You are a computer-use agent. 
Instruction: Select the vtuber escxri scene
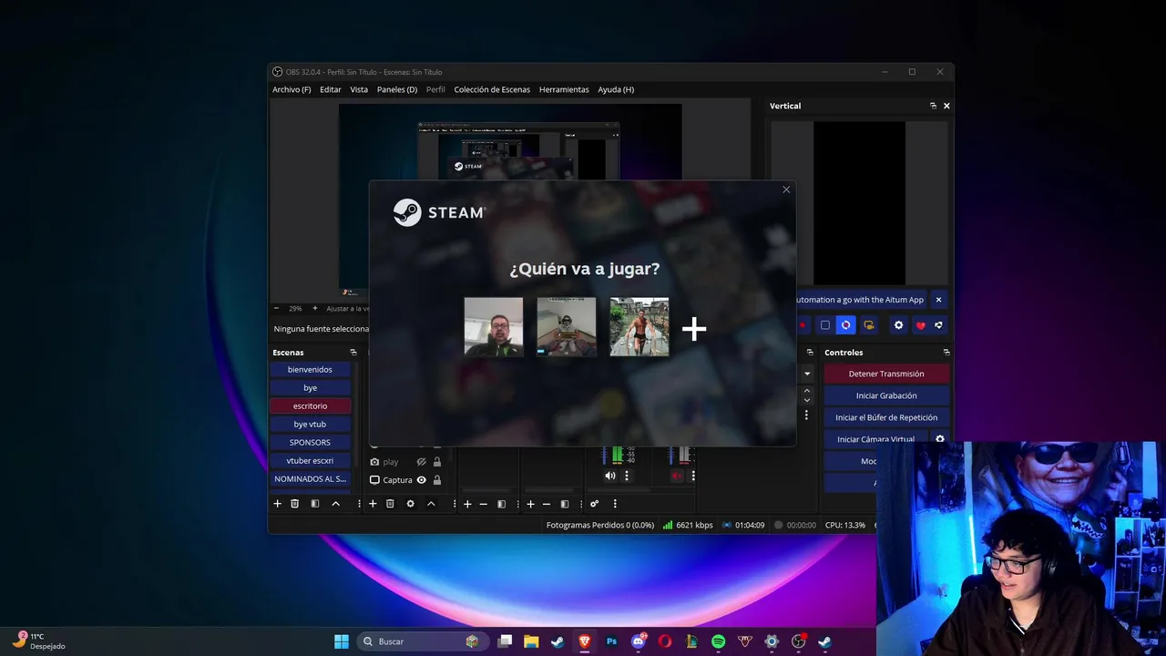(x=310, y=460)
